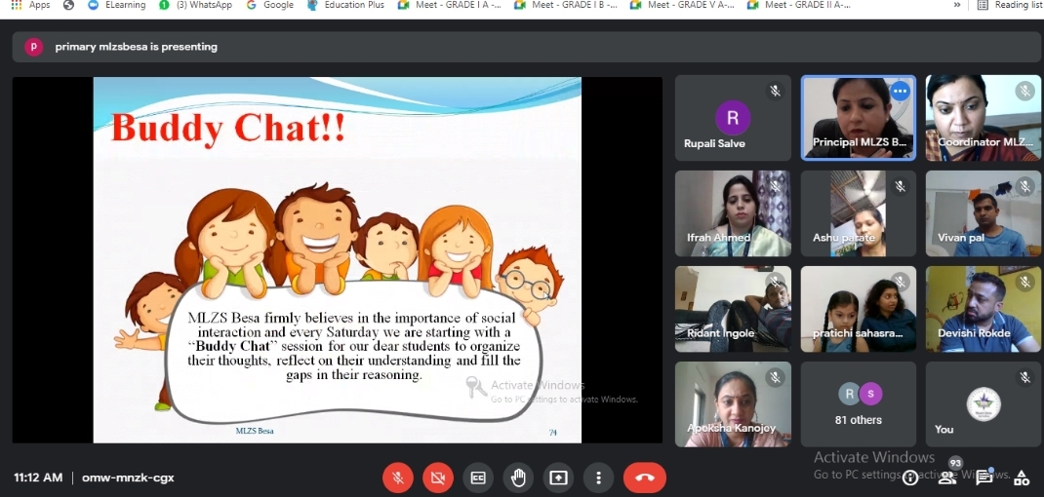Open the Meet - GRADE I A bookmark
This screenshot has height=497, width=1044.
450,5
